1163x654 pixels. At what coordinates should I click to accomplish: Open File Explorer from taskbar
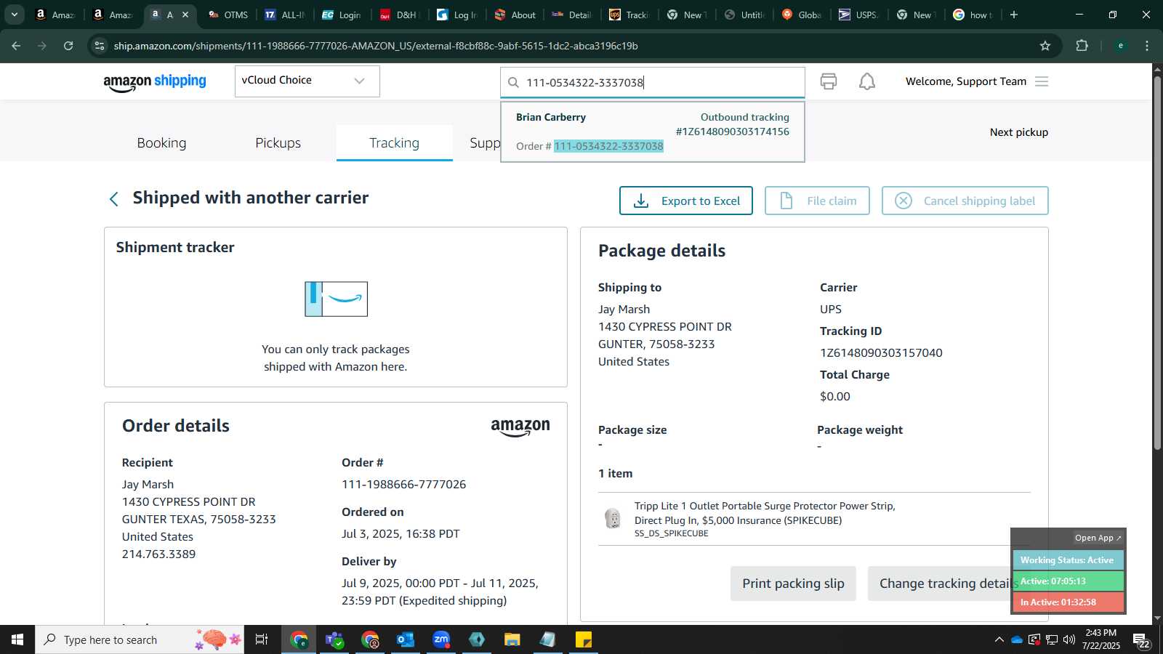pyautogui.click(x=512, y=639)
